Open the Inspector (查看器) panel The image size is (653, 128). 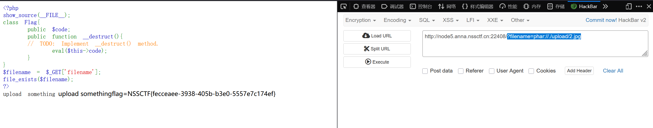364,7
